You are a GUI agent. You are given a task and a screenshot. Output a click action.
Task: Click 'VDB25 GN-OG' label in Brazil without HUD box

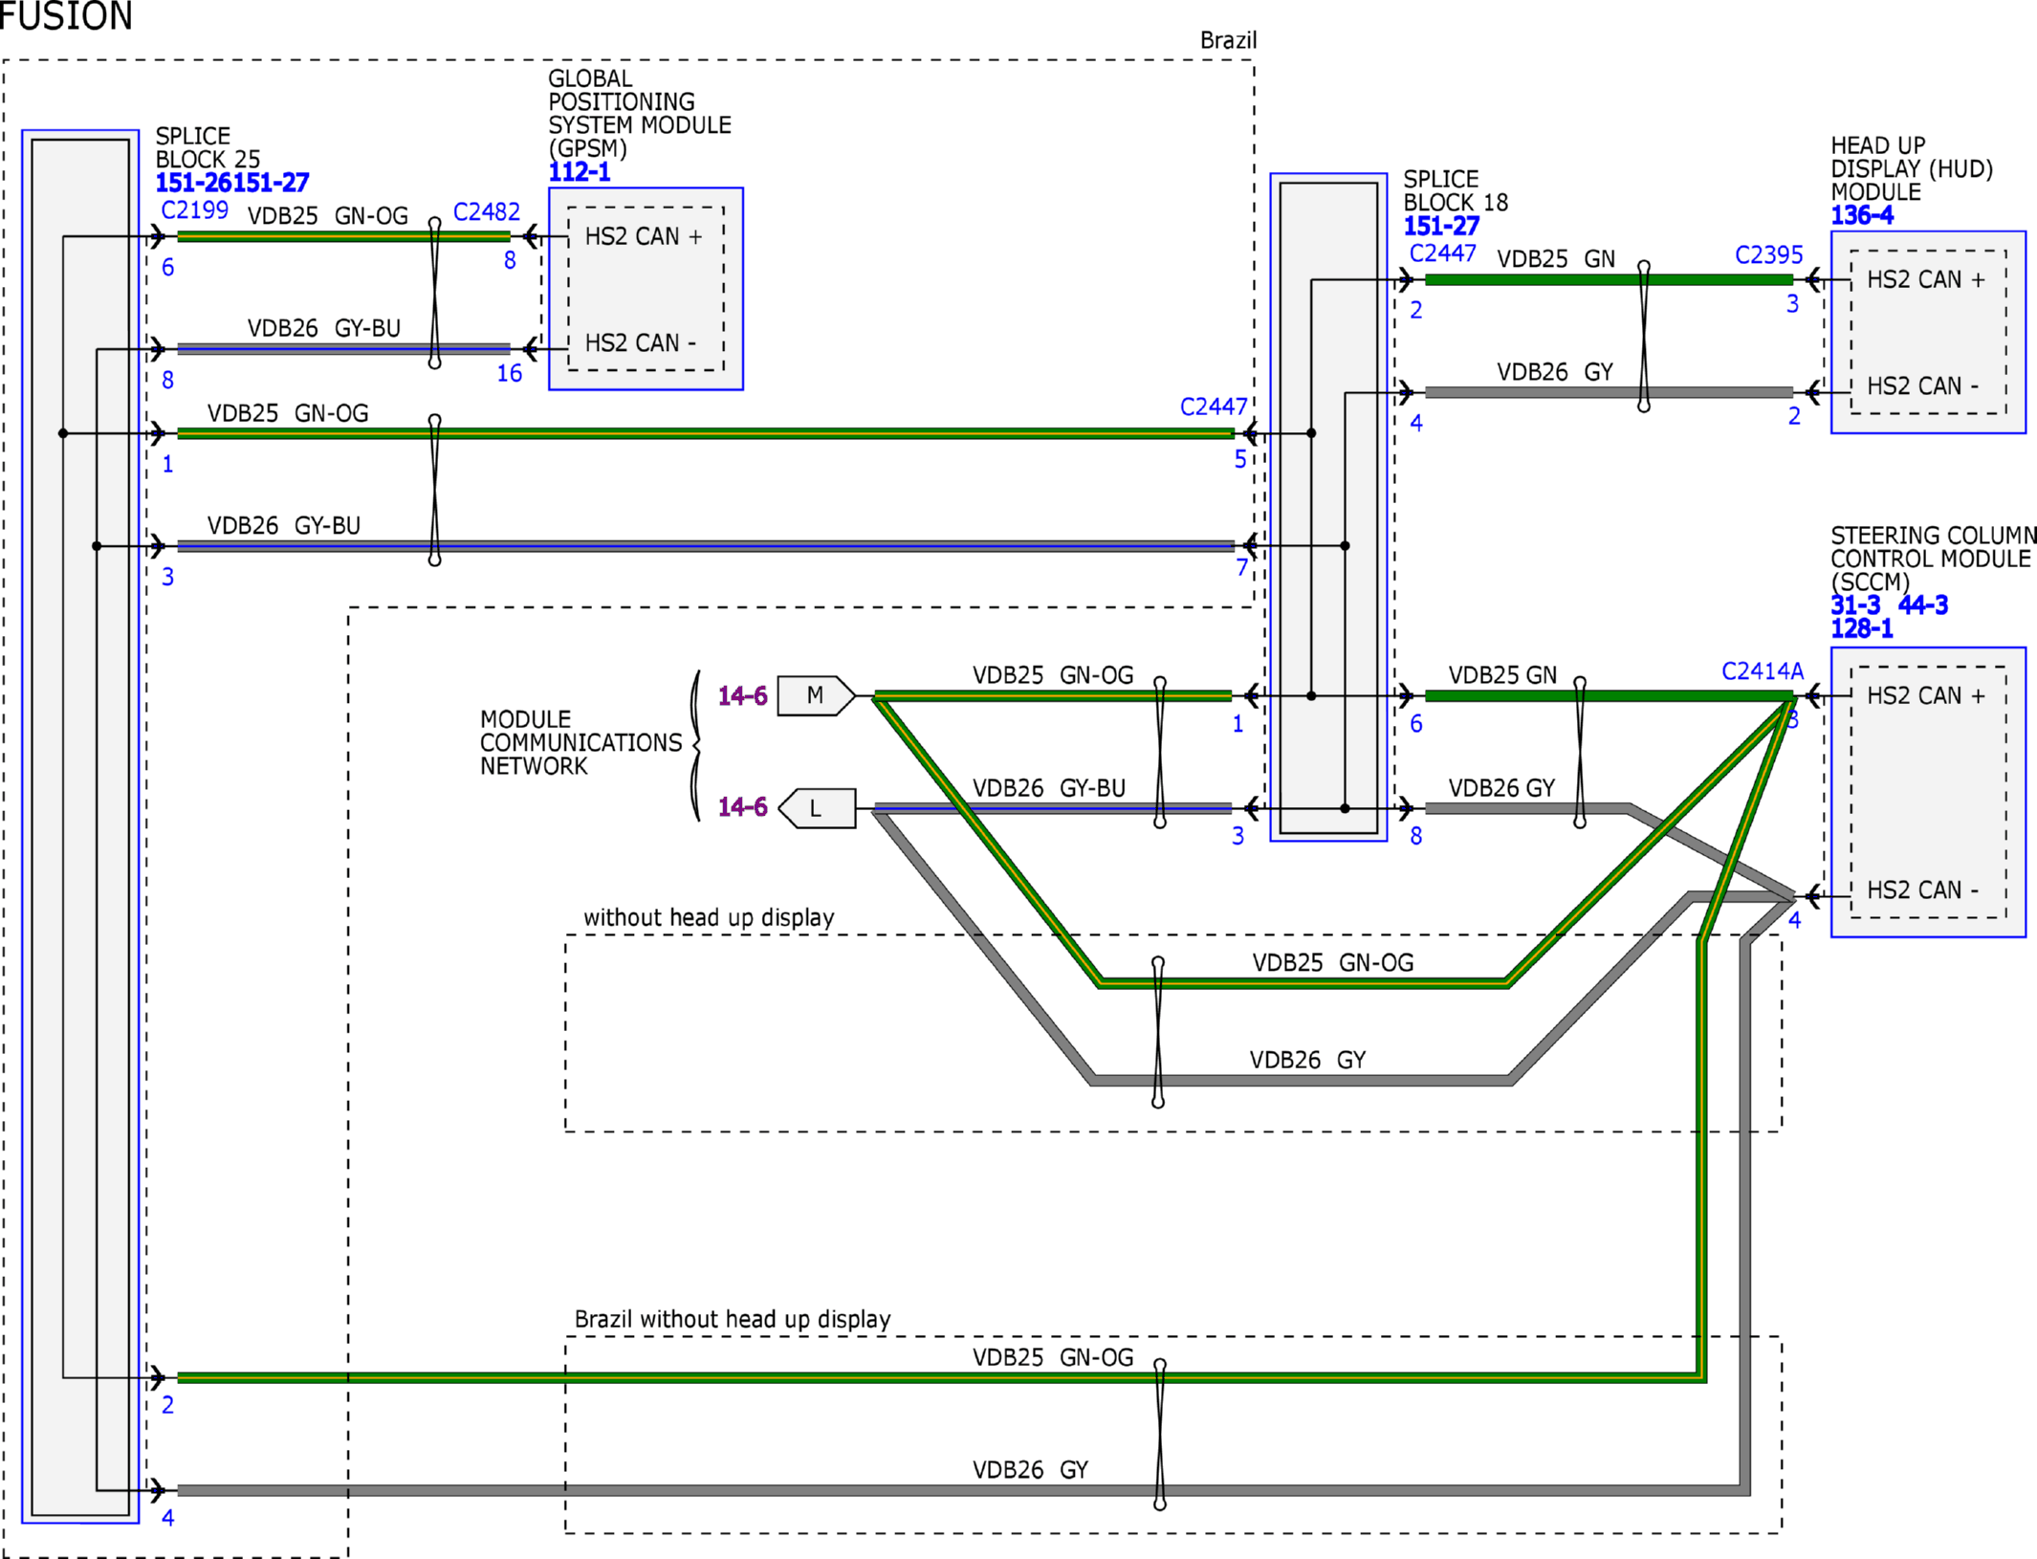pos(1053,1357)
